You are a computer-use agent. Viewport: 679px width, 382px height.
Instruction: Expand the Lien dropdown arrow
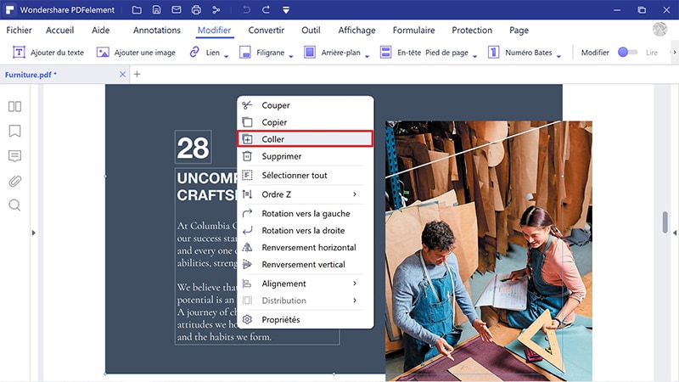pyautogui.click(x=226, y=56)
